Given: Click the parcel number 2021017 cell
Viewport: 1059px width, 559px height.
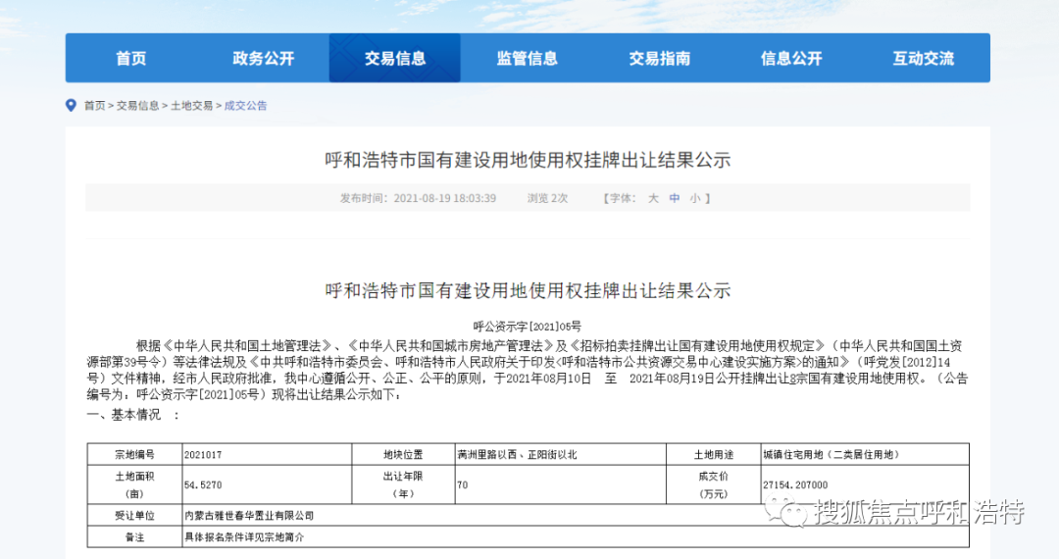Looking at the screenshot, I should 206,455.
